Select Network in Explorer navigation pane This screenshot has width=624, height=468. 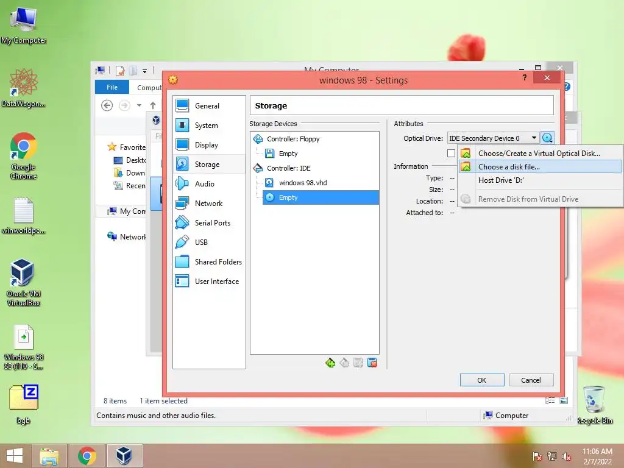(132, 237)
